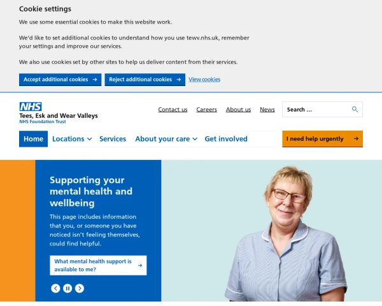Advance to next carousel slide
Viewport: 382px width, 306px height.
point(80,288)
